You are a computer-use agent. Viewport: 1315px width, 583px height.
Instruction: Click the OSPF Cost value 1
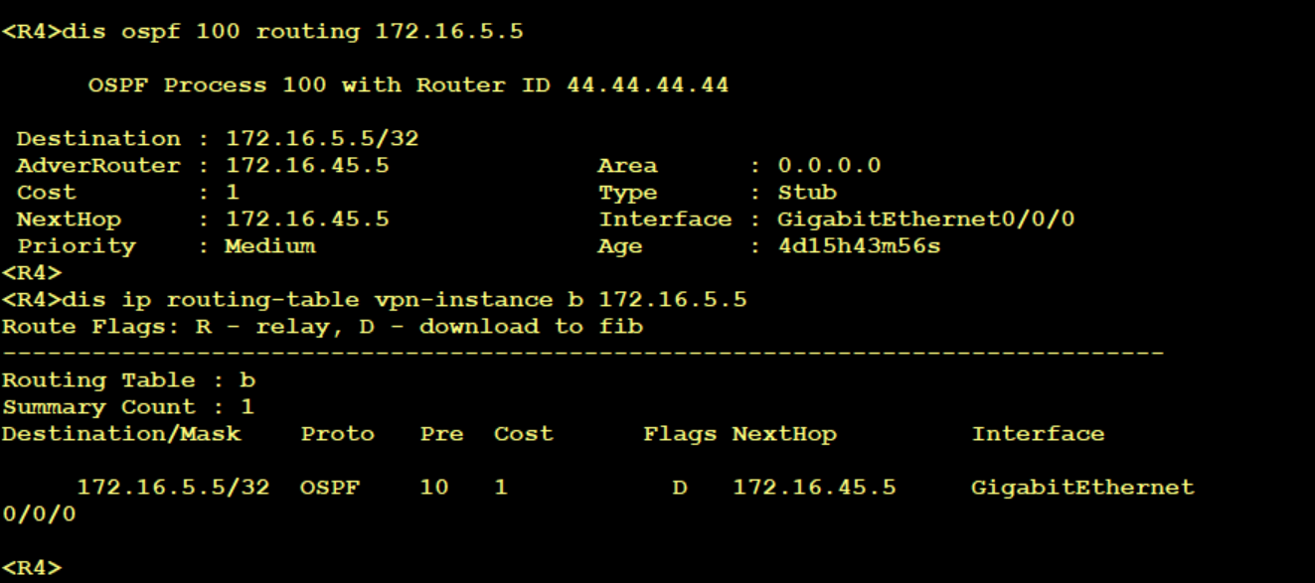(233, 193)
